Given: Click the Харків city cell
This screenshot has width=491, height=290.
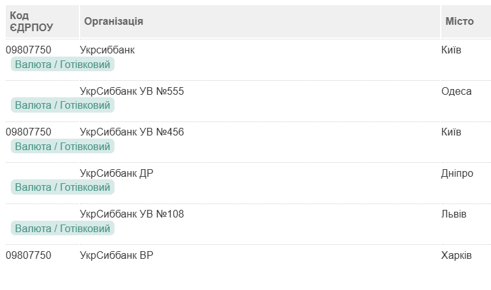Looking at the screenshot, I should [457, 256].
